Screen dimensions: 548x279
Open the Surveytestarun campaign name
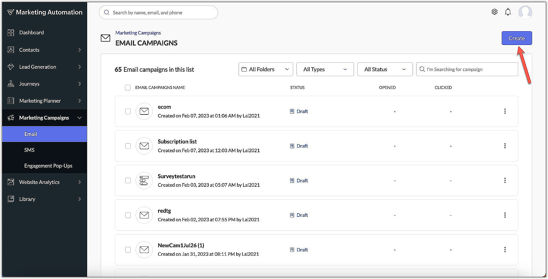[176, 176]
